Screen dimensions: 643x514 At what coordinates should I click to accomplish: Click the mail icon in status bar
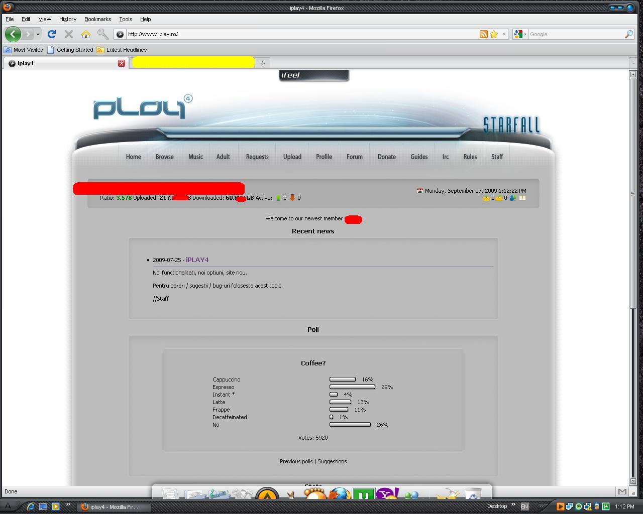coord(622,491)
